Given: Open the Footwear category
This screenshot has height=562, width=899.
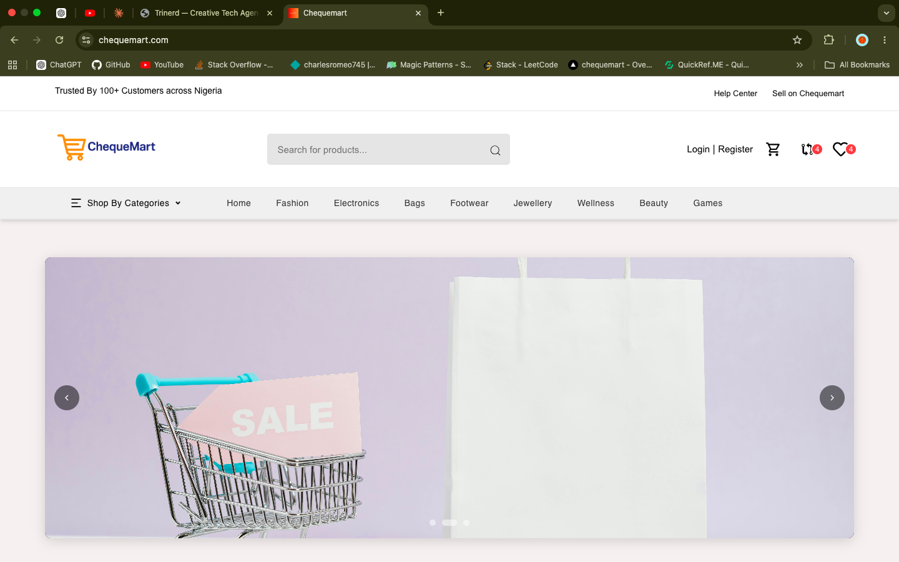Looking at the screenshot, I should click(469, 203).
